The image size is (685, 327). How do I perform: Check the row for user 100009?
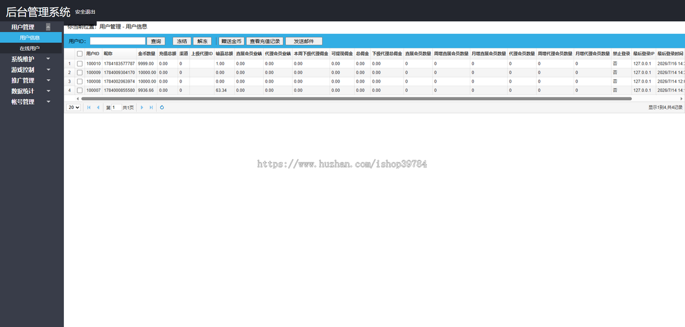(x=80, y=72)
